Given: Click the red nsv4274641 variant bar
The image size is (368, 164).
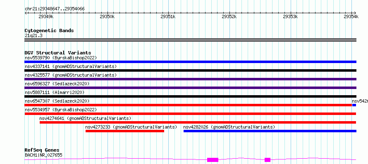Looking at the screenshot, I should pos(198,122).
